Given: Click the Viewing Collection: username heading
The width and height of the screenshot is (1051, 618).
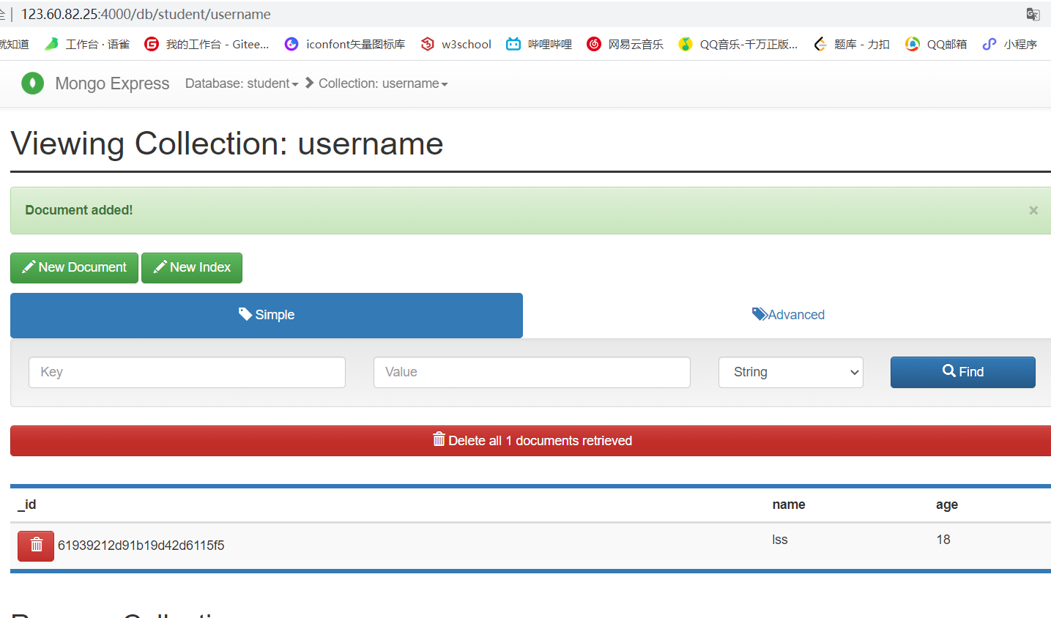Looking at the screenshot, I should click(x=227, y=144).
